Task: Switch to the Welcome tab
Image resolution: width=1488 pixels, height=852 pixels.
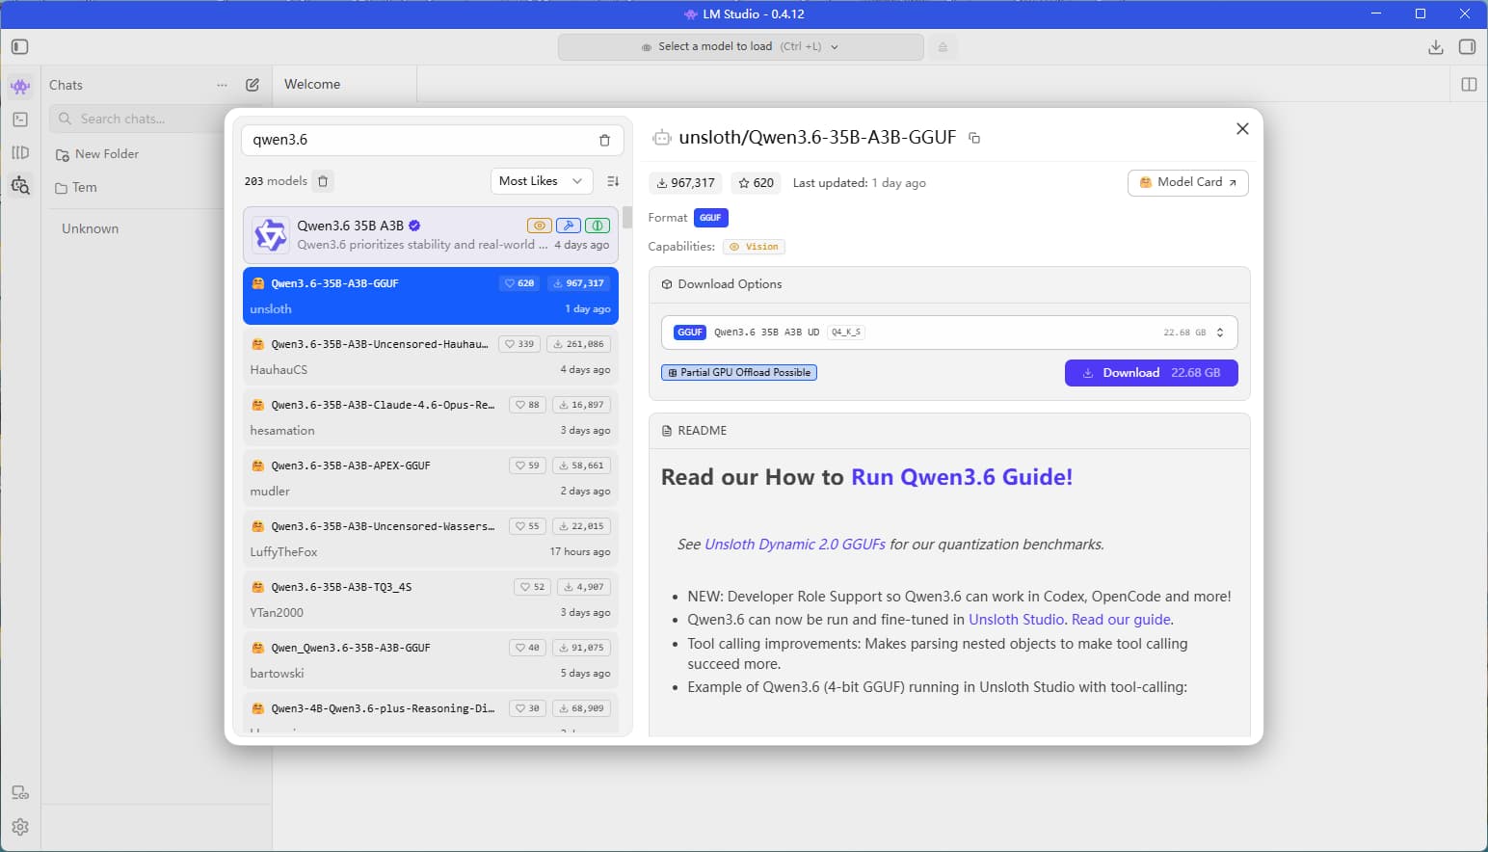Action: pyautogui.click(x=312, y=85)
